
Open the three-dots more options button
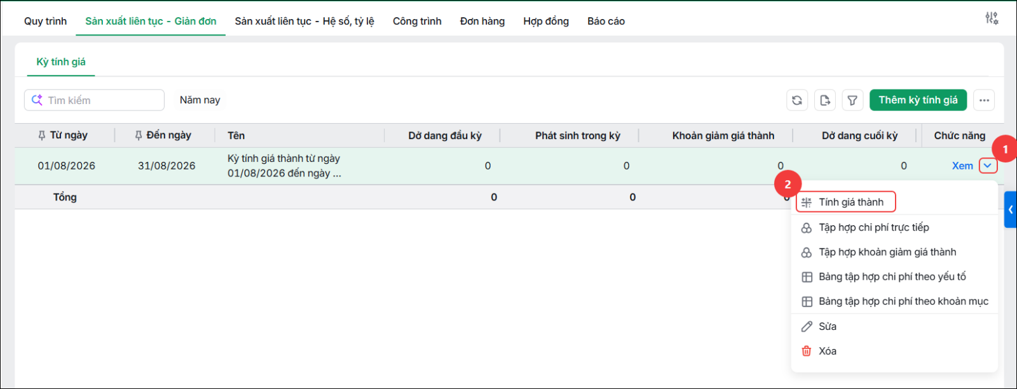click(984, 100)
